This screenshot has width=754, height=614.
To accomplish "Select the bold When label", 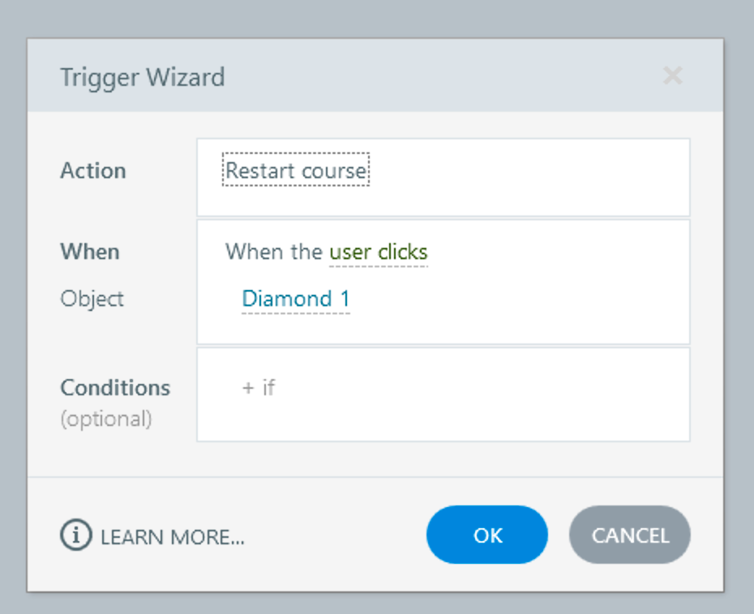I will (90, 252).
